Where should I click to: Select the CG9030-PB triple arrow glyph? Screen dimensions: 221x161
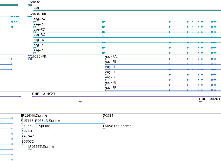pos(30,59)
